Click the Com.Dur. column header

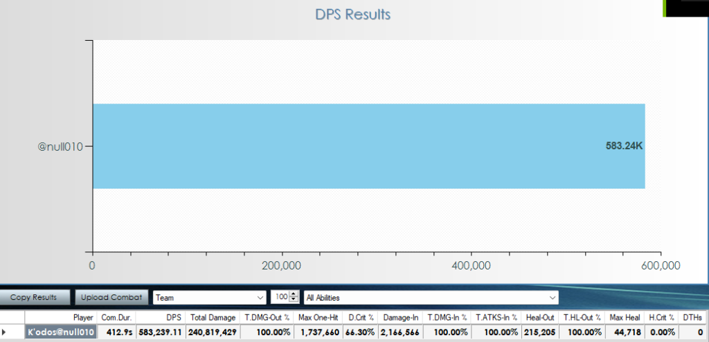tap(116, 317)
